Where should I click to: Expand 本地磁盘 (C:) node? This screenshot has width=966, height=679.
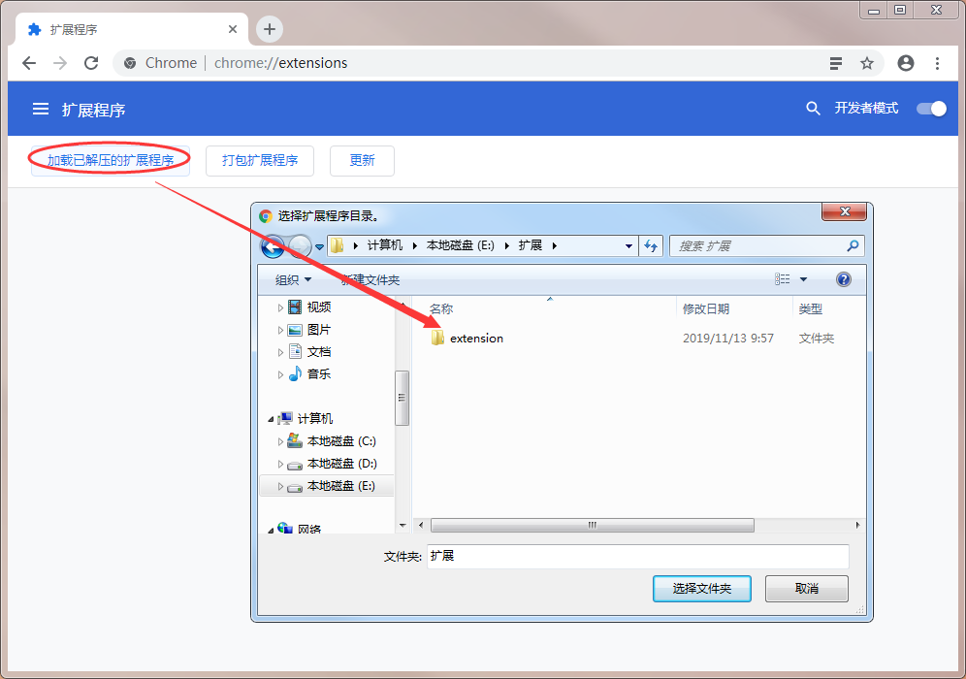281,441
